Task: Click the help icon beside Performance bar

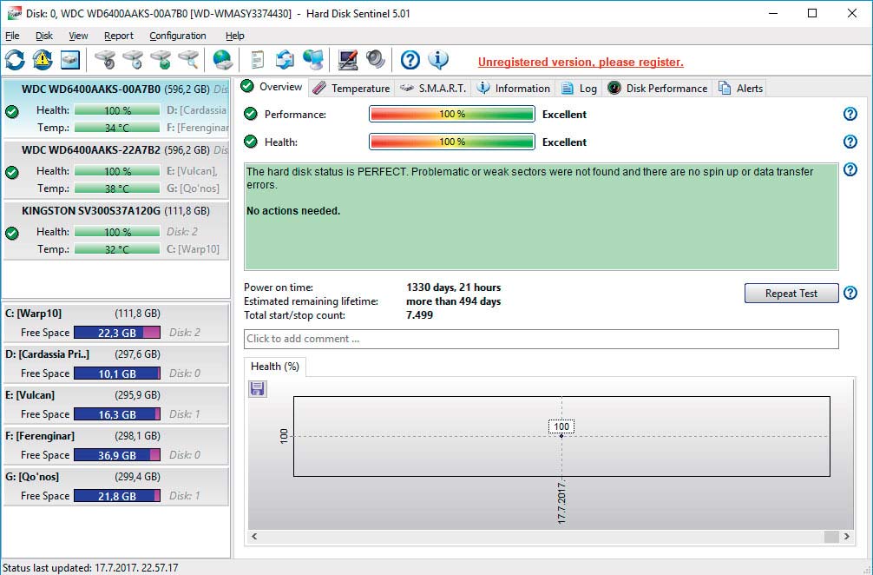Action: [x=850, y=114]
